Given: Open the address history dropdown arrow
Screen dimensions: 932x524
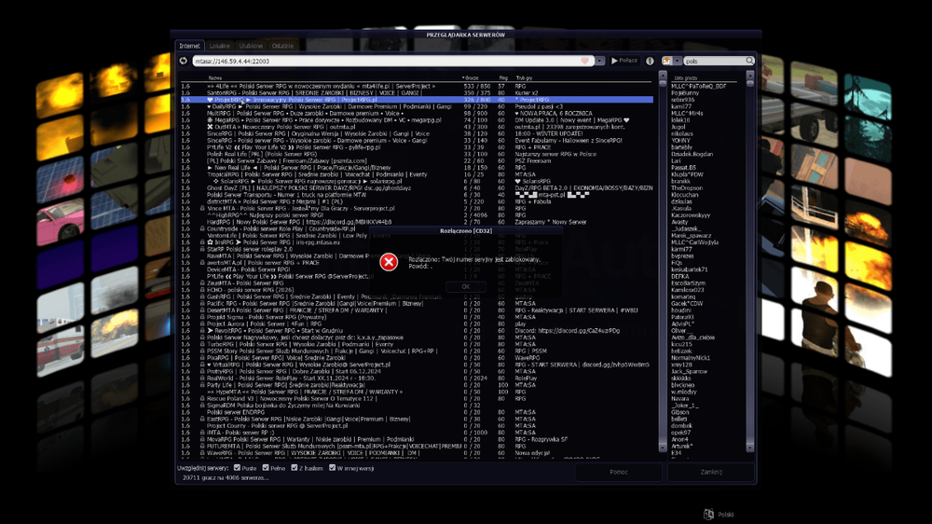Looking at the screenshot, I should coord(599,61).
